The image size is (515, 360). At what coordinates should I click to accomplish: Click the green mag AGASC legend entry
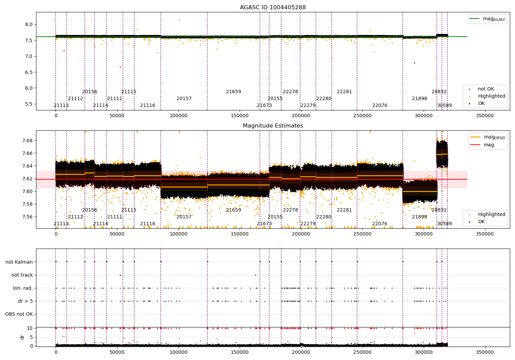pyautogui.click(x=488, y=19)
